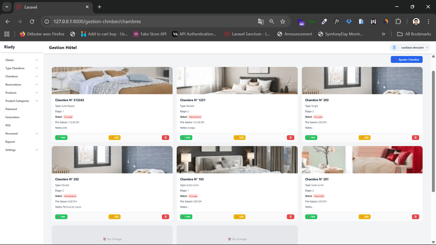436x245 pixels.
Task: Expand the Products sidebar menu
Action: pyautogui.click(x=21, y=93)
